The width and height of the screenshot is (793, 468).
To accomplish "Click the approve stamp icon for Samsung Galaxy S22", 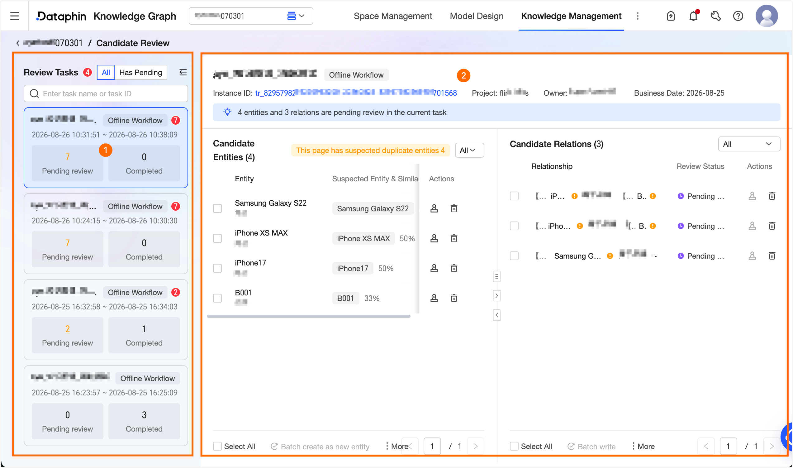I will pyautogui.click(x=434, y=208).
